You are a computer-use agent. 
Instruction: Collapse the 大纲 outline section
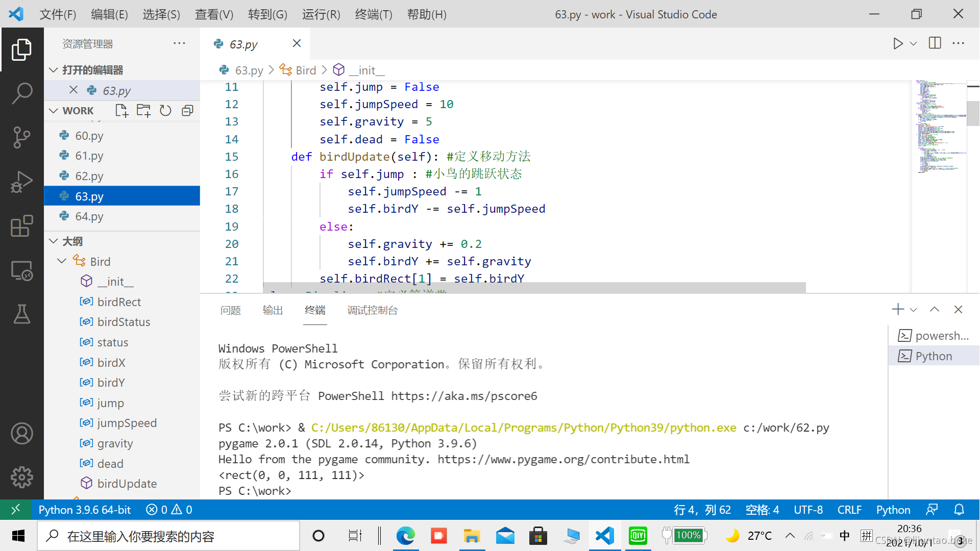(x=54, y=241)
